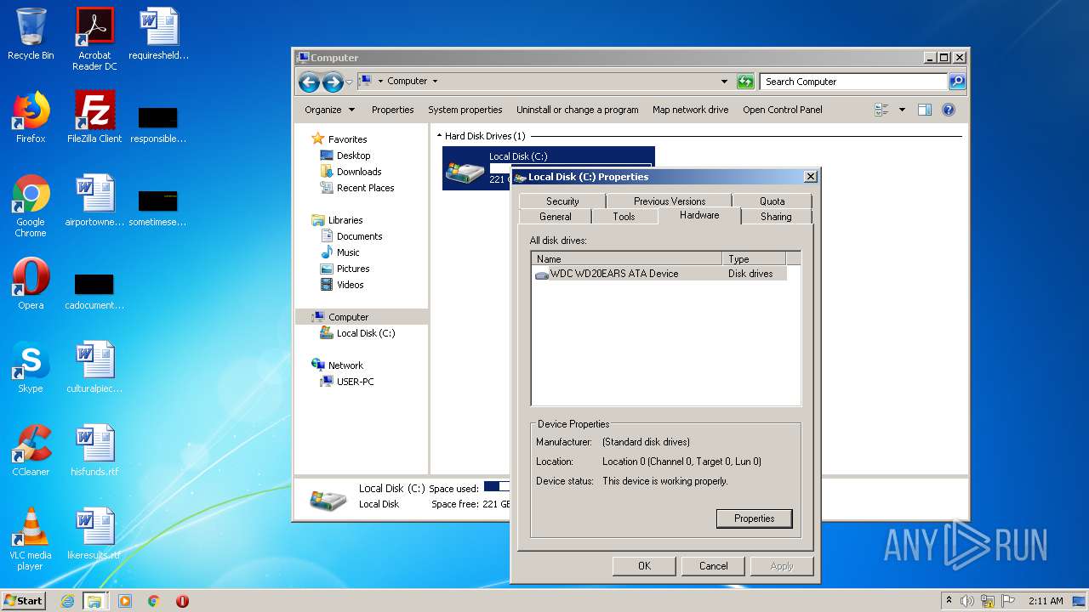Toggle the preview pane icon
The height and width of the screenshot is (612, 1089).
[925, 110]
